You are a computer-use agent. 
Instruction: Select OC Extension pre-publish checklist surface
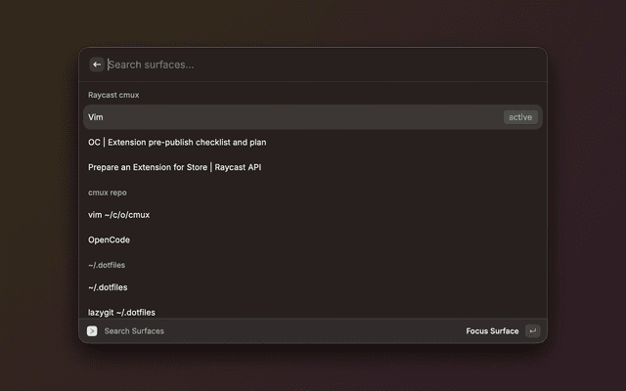coord(177,142)
